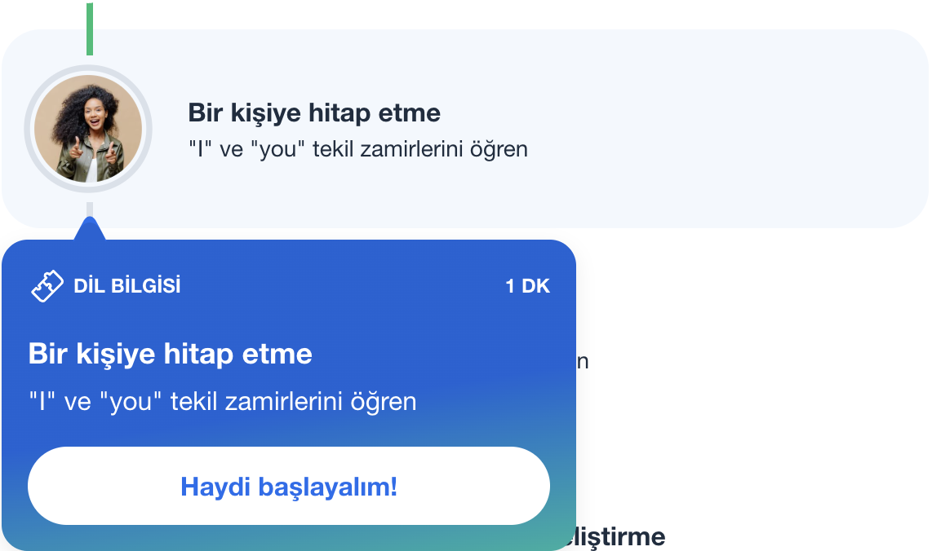Start lesson with Haydi başlayalım! button
Viewport: 932px width, 551px height.
click(x=289, y=486)
